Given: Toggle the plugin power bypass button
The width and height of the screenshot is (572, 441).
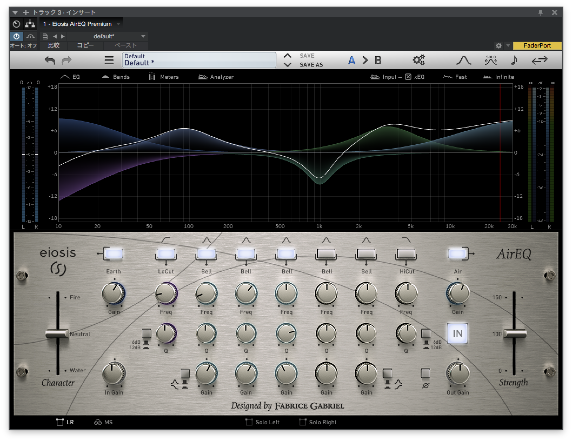Looking at the screenshot, I should pyautogui.click(x=16, y=36).
